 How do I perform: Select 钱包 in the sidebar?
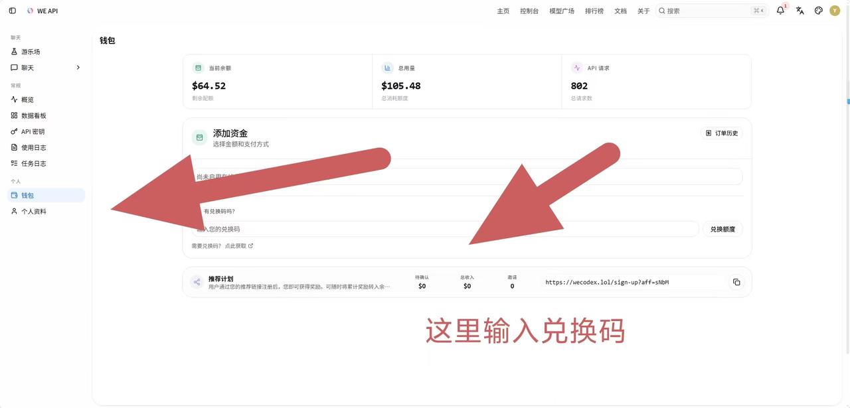[46, 195]
